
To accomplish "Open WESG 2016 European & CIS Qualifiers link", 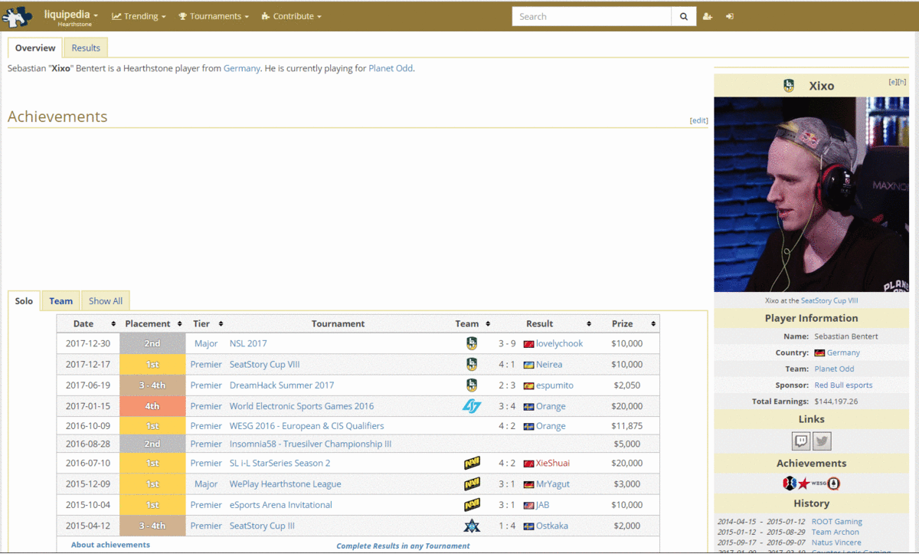I will pos(307,426).
